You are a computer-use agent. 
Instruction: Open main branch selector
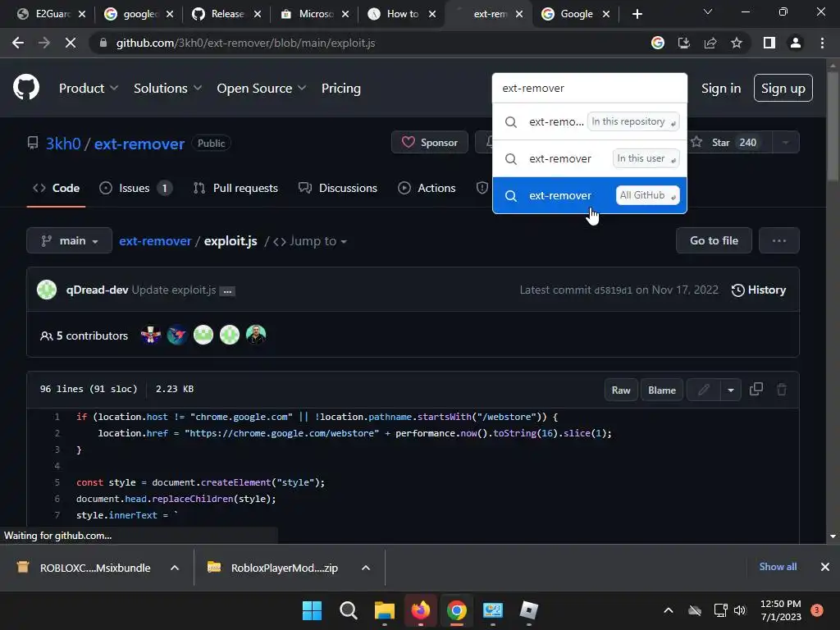(69, 240)
